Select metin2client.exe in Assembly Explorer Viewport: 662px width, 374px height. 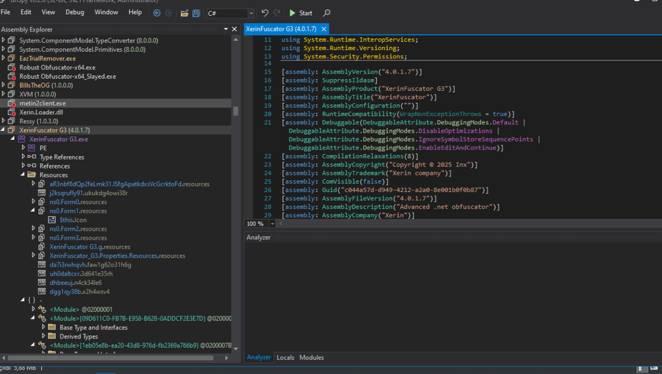[42, 104]
